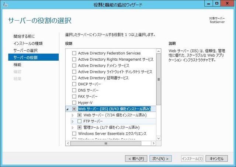Screen dimensions: 236x167
Task: Select the DHCP サーバー label
Action: coord(89,84)
